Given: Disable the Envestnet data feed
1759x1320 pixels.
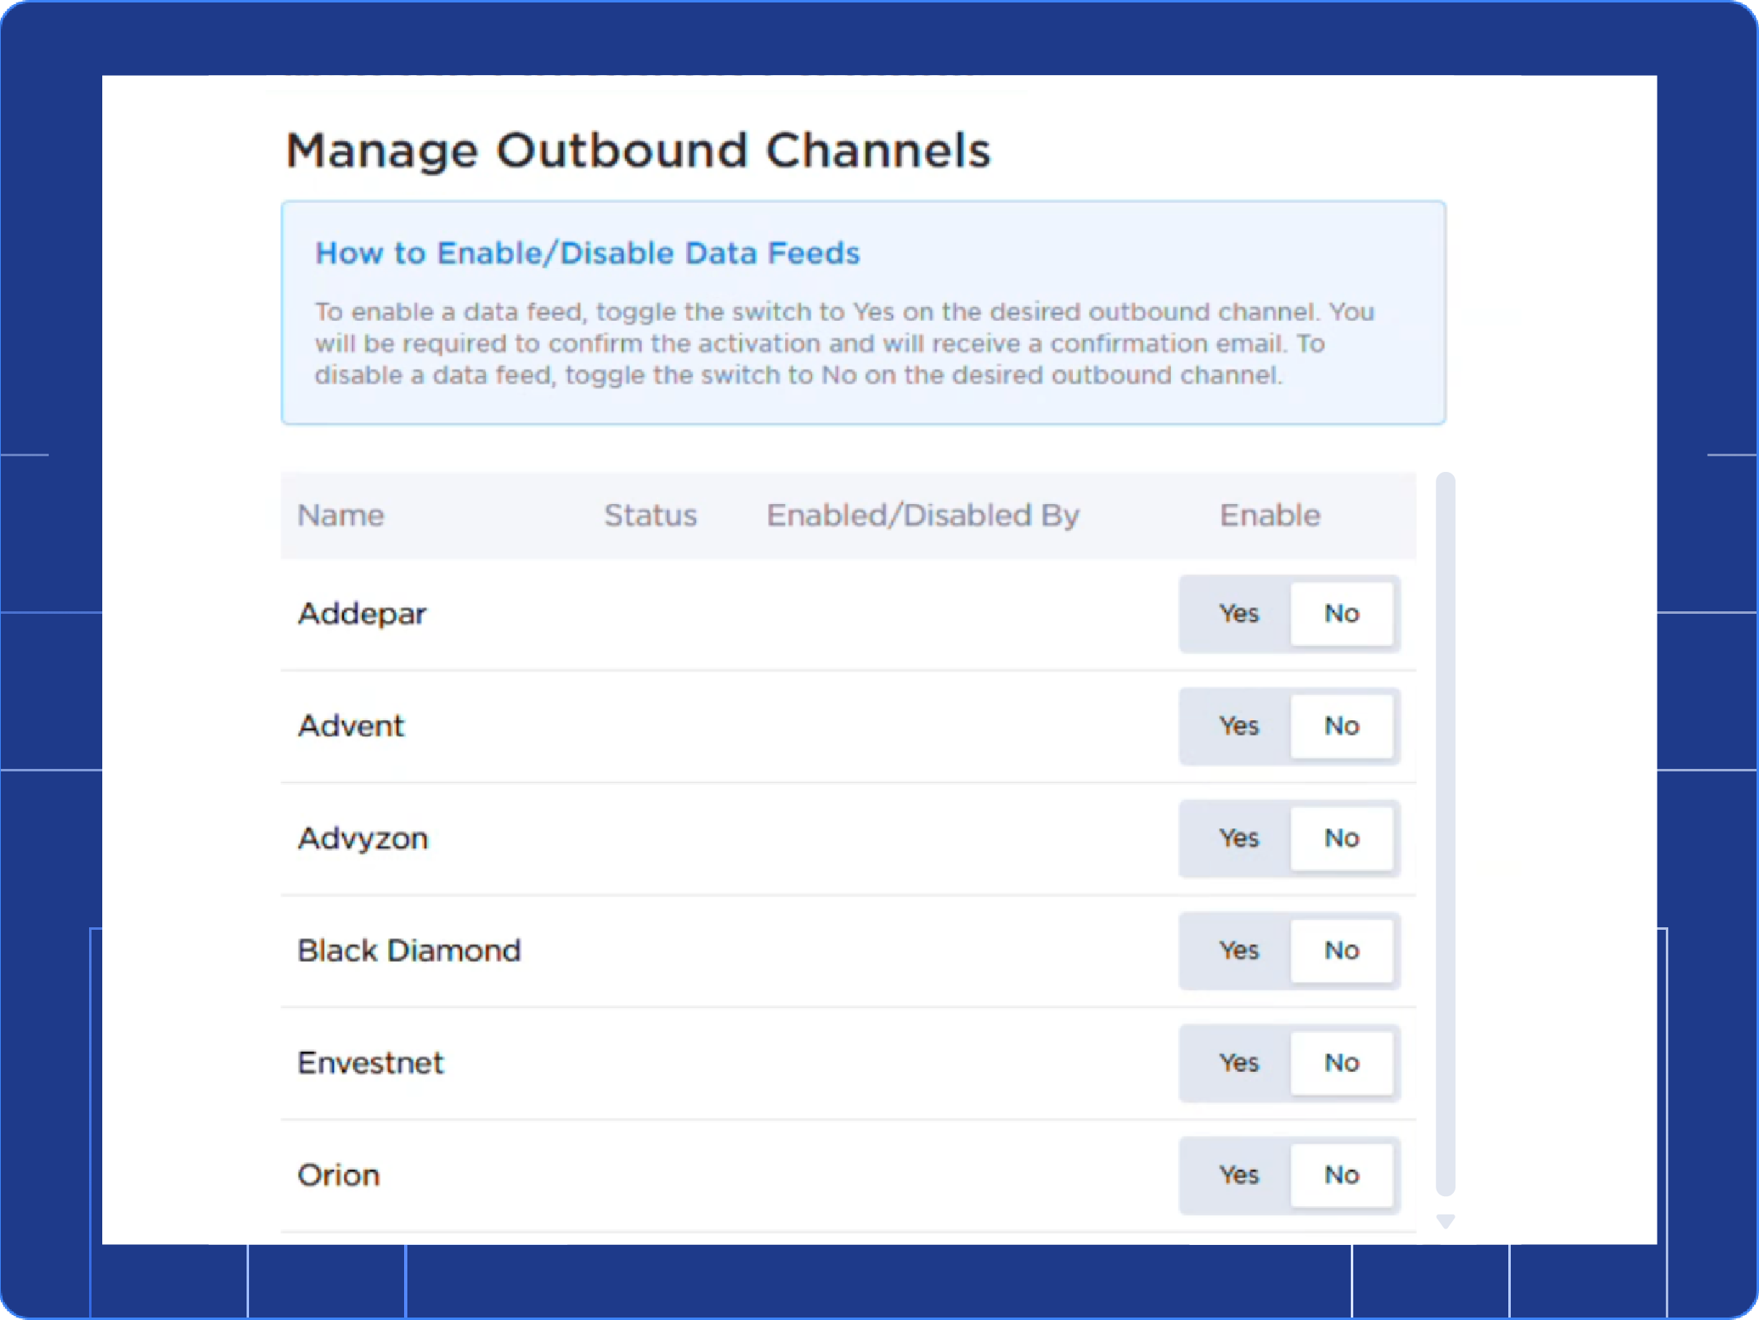Looking at the screenshot, I should coord(1343,1063).
